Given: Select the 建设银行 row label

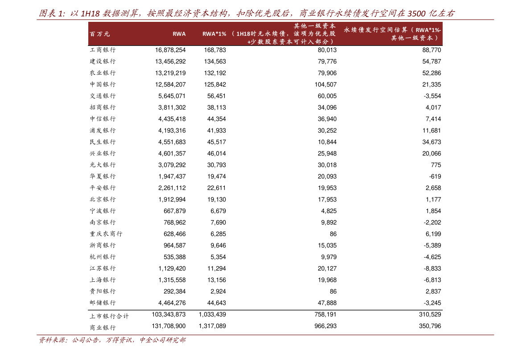Looking at the screenshot, I should tap(103, 61).
